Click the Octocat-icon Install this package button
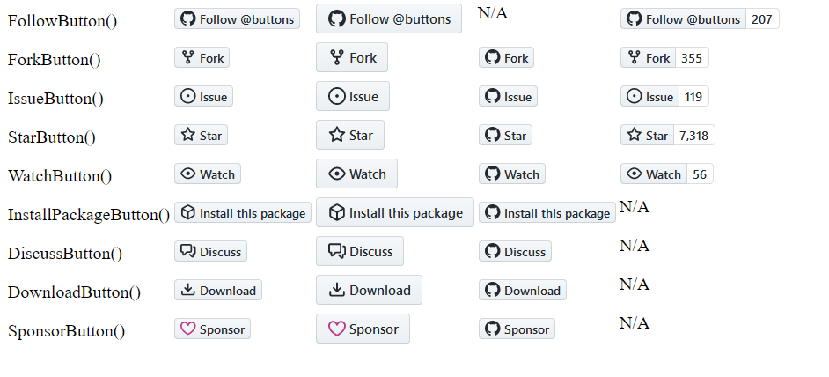Viewport: 829px width, 377px height. (x=547, y=213)
